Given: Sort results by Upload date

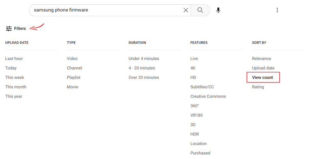Looking at the screenshot, I should coord(263,68).
